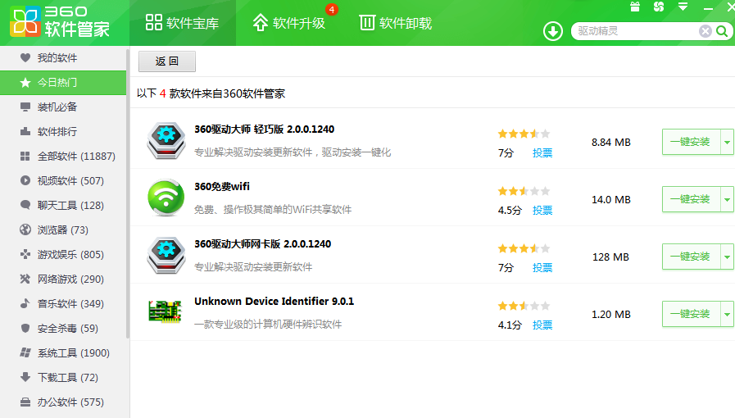This screenshot has width=735, height=418.
Task: Click the 返回 button
Action: 167,61
